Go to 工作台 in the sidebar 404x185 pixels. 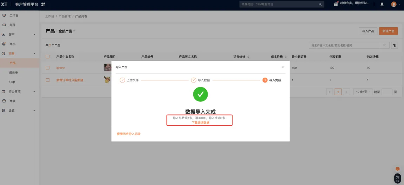14,16
